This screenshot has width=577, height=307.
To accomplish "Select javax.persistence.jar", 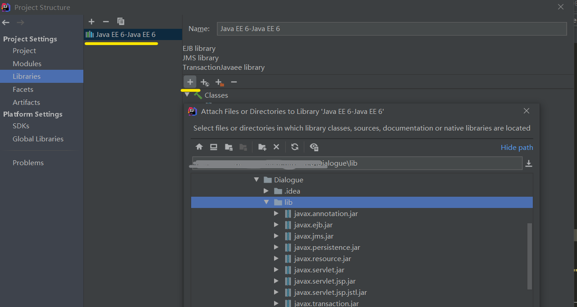I will pos(327,247).
